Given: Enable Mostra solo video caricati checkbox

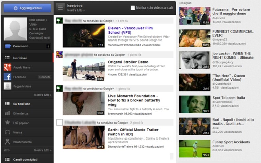Looking at the screenshot, I should tap(133, 8).
